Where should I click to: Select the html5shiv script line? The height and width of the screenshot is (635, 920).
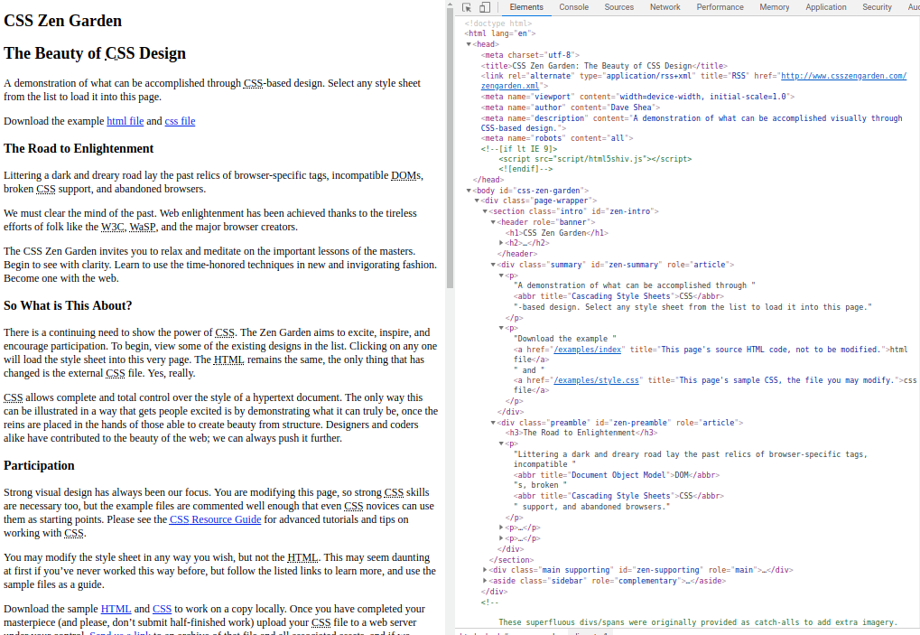(x=596, y=159)
